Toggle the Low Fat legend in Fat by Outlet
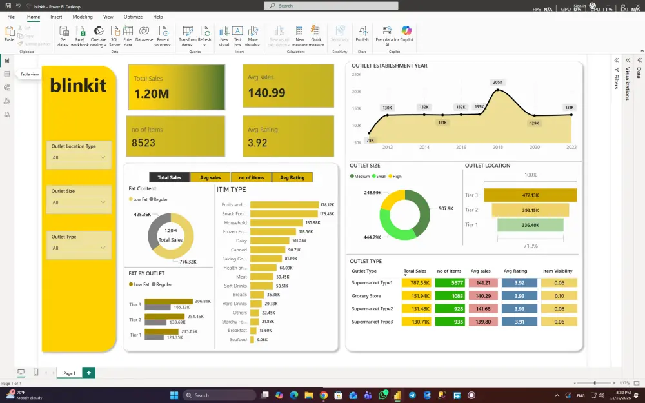The image size is (645, 403). (141, 284)
